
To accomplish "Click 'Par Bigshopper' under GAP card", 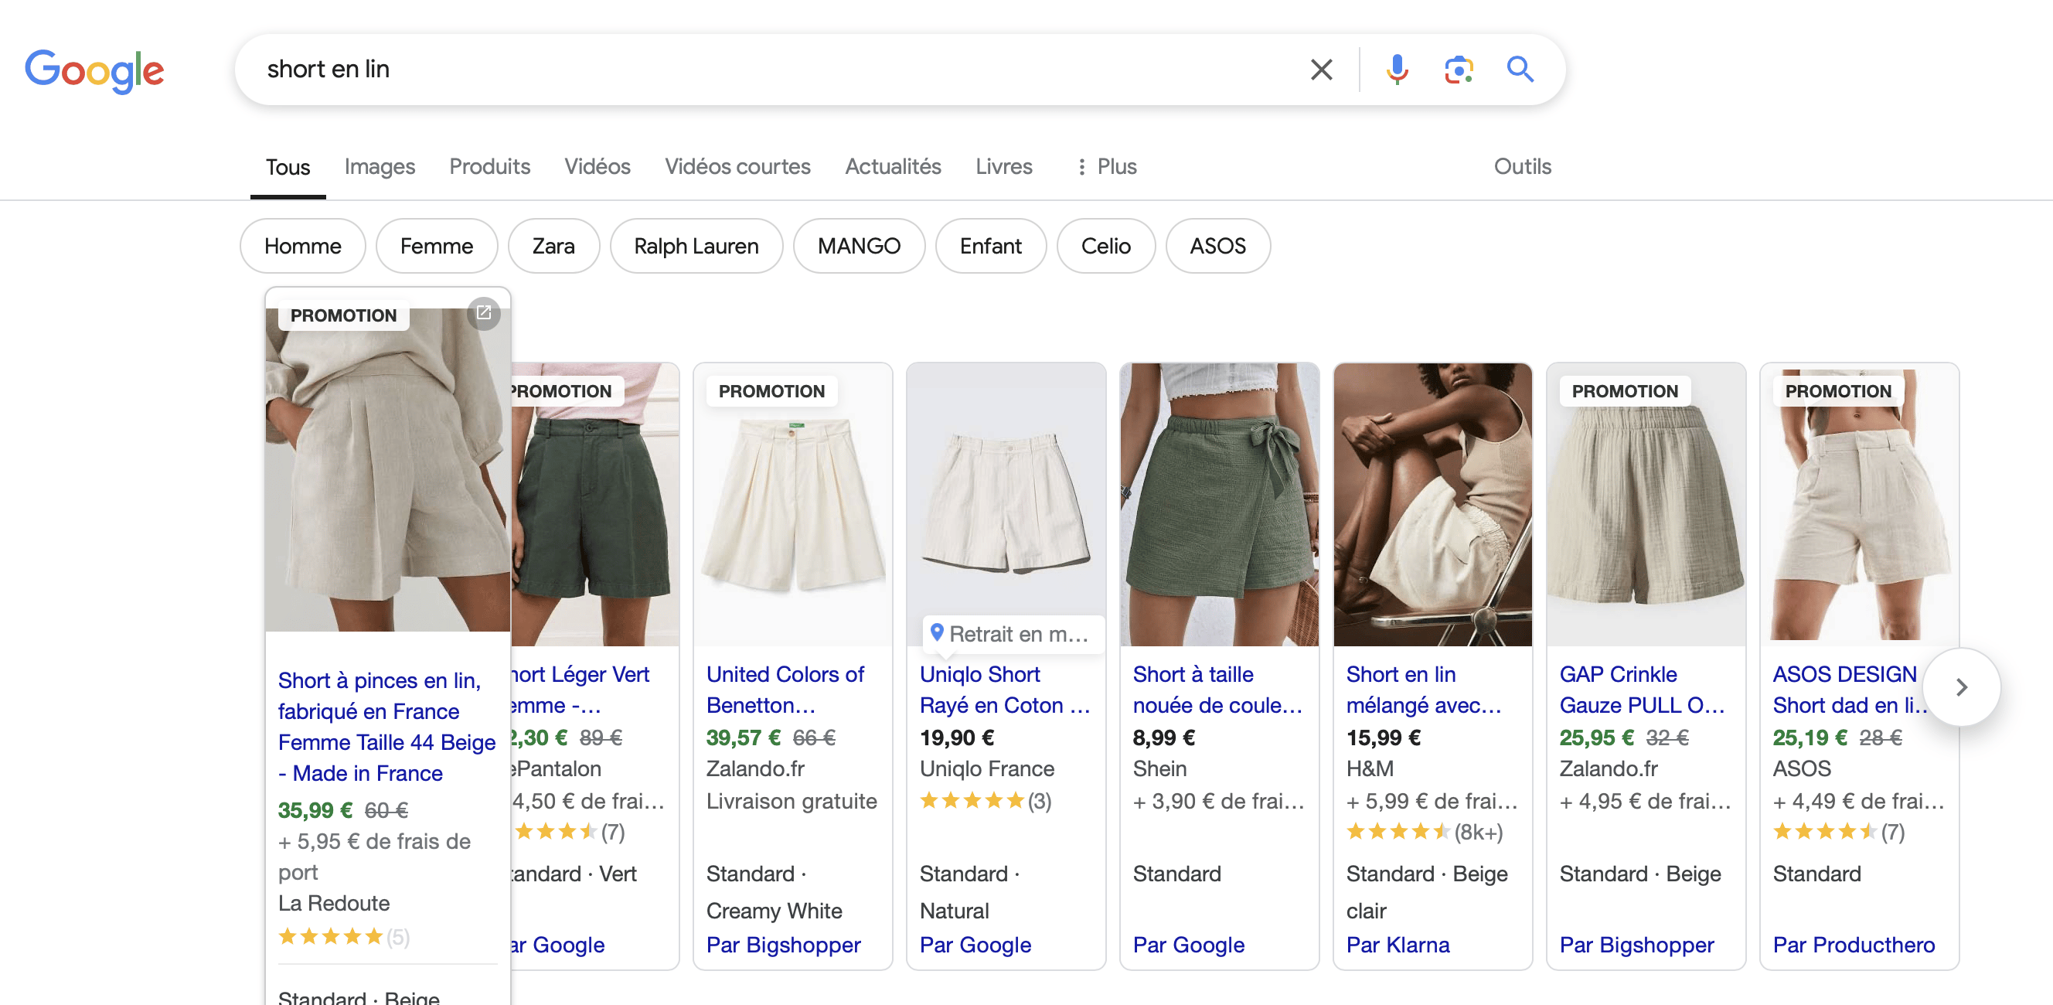I will (1636, 945).
